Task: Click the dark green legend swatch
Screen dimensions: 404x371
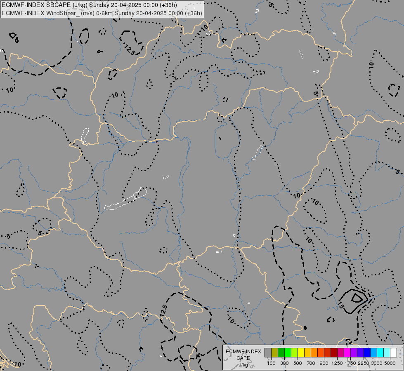Action: pos(281,352)
